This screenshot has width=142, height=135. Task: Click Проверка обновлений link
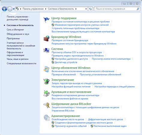(64, 75)
